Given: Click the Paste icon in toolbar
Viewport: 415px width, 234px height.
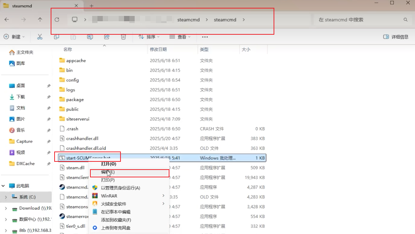Looking at the screenshot, I should pos(73,37).
